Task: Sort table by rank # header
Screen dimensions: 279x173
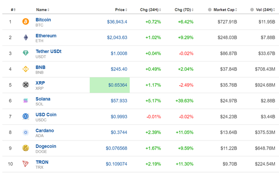Action: (13, 10)
